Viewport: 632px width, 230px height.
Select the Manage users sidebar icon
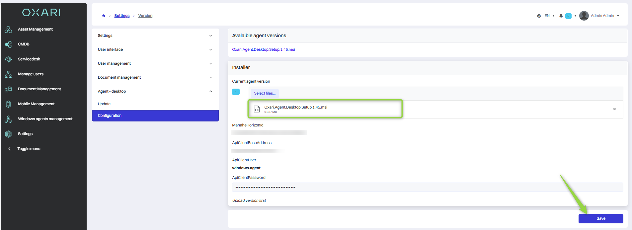[8, 74]
